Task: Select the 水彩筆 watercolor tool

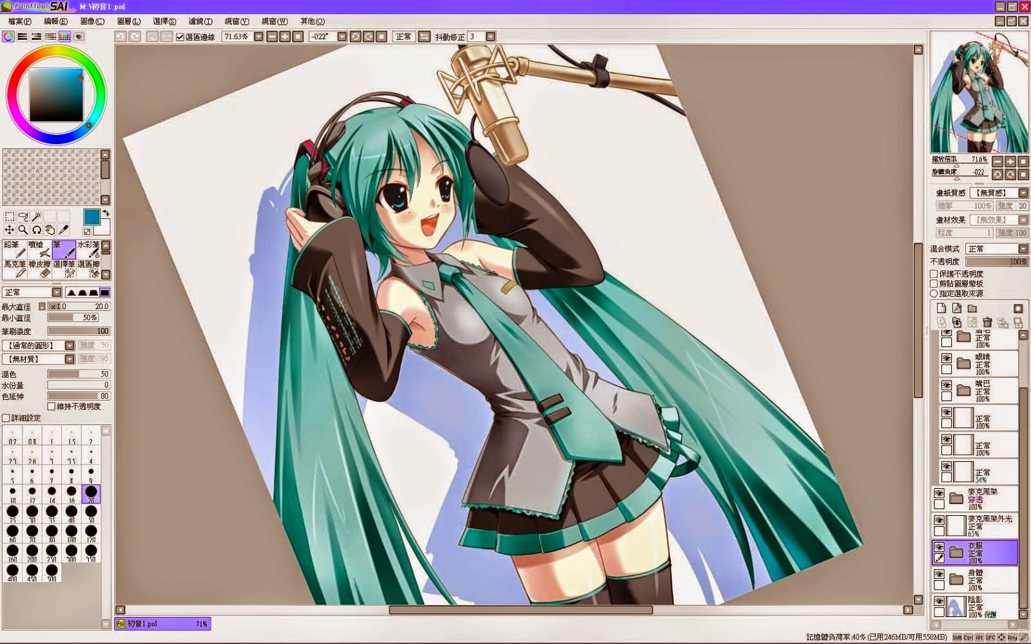Action: pos(88,250)
